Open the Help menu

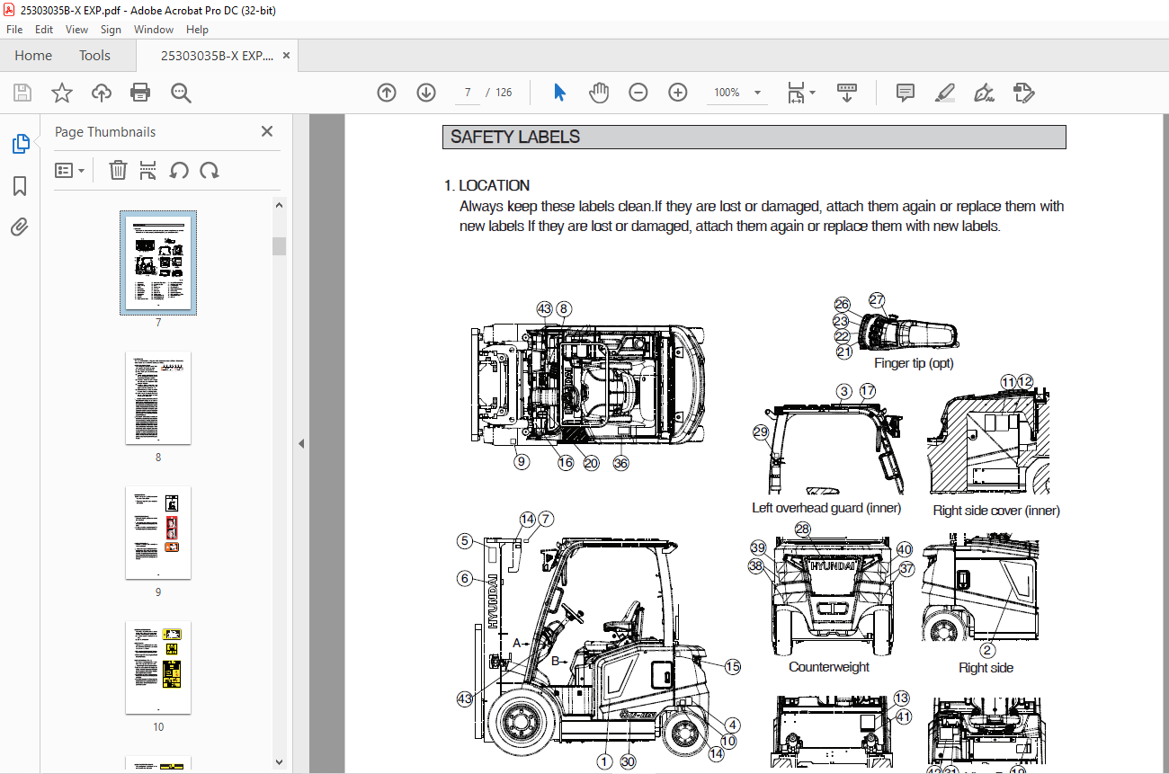[197, 30]
